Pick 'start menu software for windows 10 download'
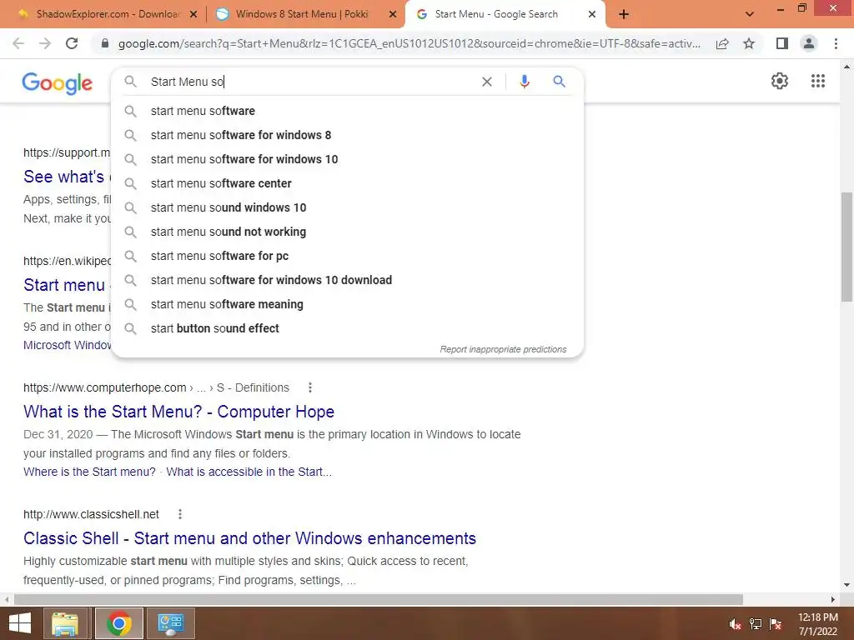854x640 pixels. coord(348,280)
